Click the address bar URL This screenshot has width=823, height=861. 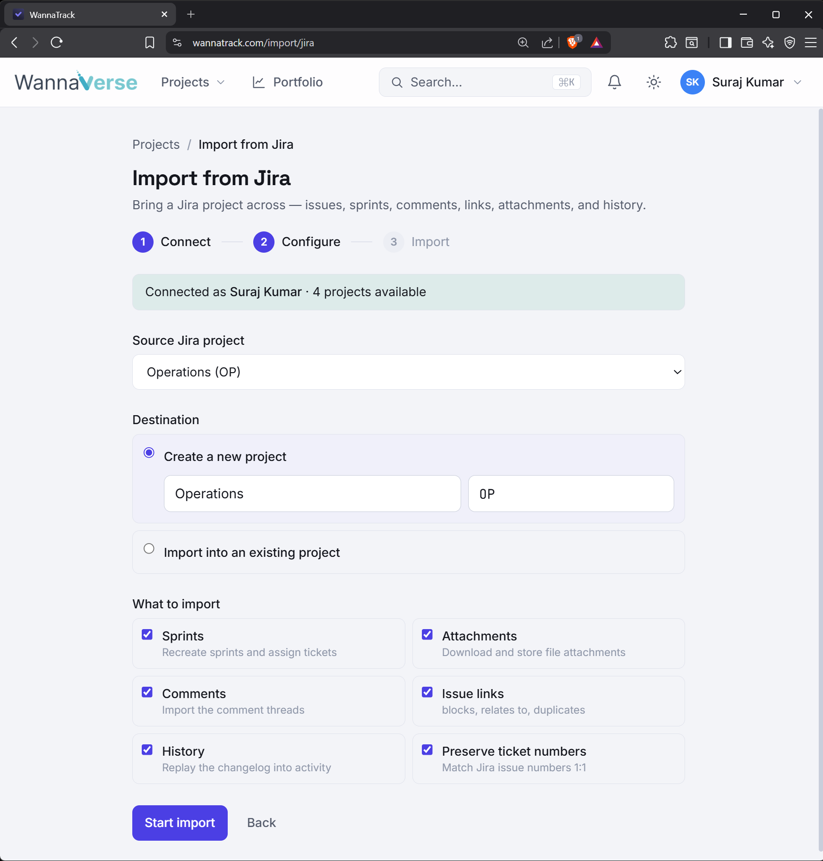253,43
